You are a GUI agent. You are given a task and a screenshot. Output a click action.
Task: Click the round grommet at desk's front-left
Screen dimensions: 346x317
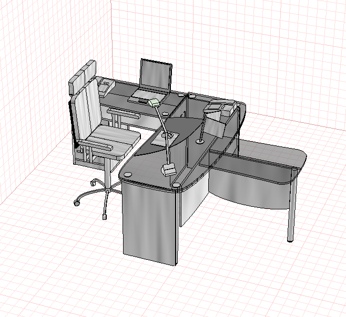point(127,174)
